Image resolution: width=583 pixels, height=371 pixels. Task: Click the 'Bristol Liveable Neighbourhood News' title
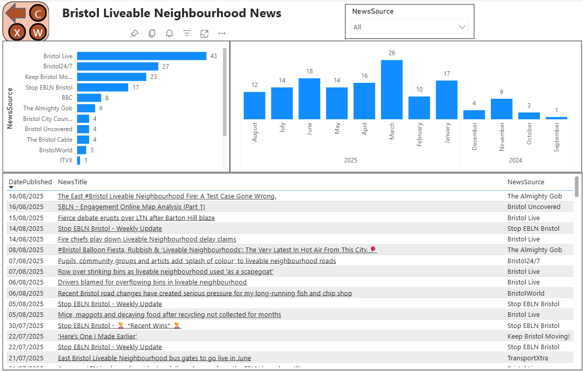point(172,13)
